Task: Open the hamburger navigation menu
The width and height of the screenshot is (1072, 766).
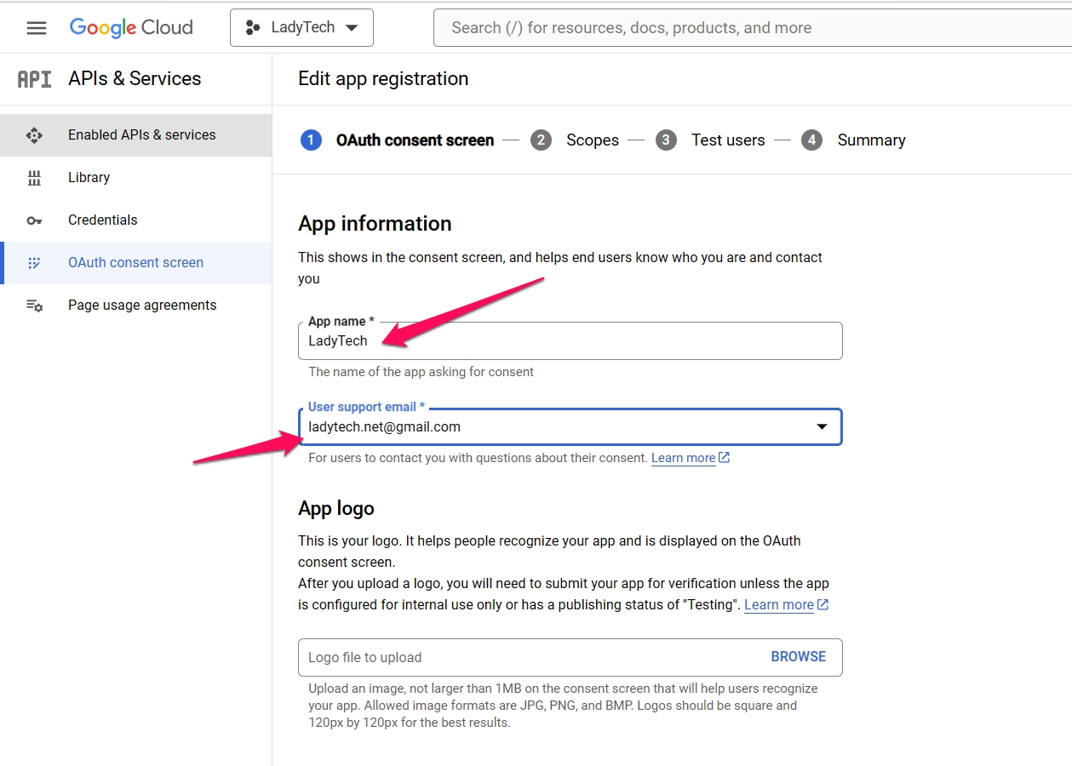Action: [x=37, y=28]
